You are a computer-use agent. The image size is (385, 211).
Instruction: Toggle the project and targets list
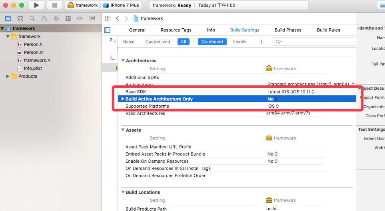107,30
